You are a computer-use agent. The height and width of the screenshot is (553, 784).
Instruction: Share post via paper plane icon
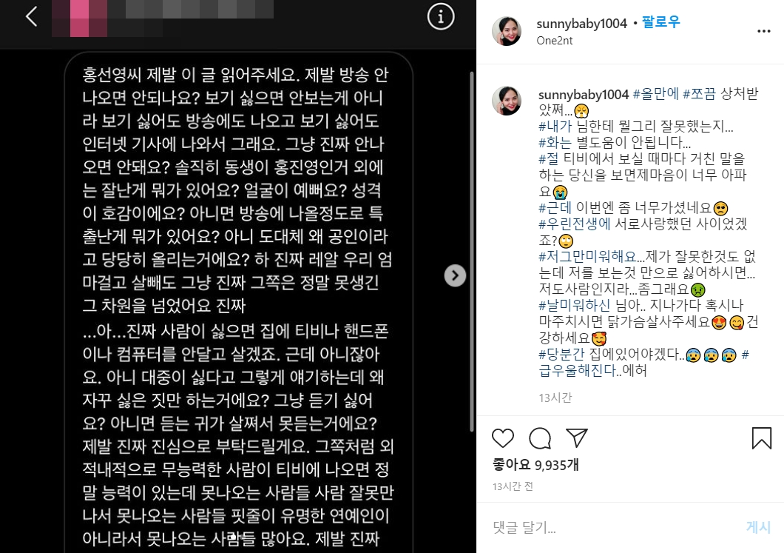(576, 438)
